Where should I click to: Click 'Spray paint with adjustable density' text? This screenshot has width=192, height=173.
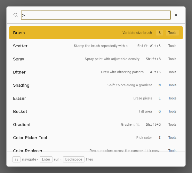(x=112, y=59)
